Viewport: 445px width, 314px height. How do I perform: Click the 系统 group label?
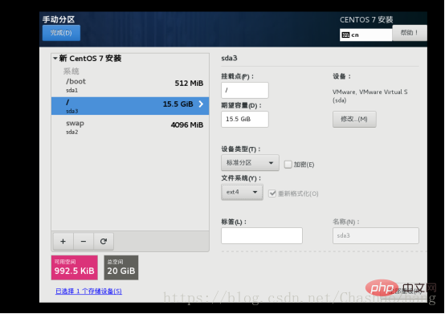[71, 71]
